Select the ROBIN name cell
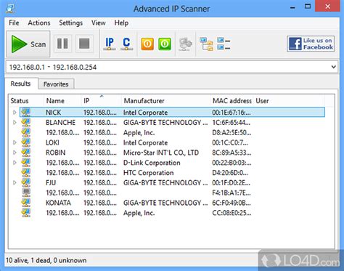The image size is (344, 271). point(56,153)
